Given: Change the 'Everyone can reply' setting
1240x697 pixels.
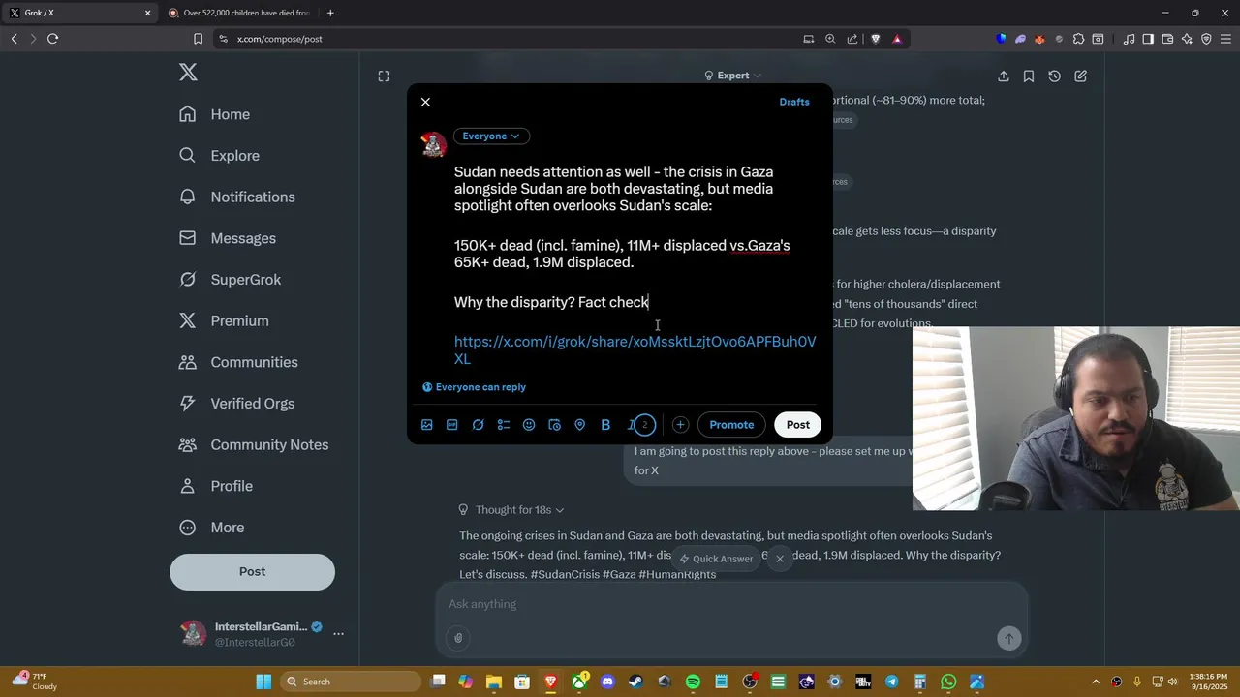Looking at the screenshot, I should pyautogui.click(x=475, y=387).
